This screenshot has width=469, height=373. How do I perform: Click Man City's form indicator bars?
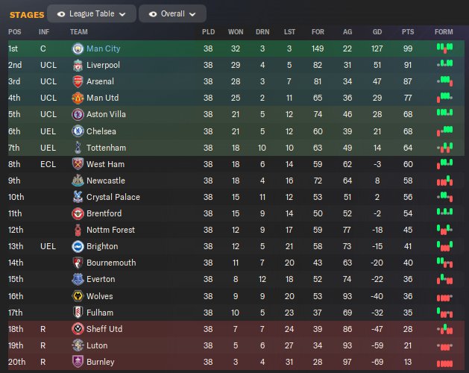coord(444,48)
